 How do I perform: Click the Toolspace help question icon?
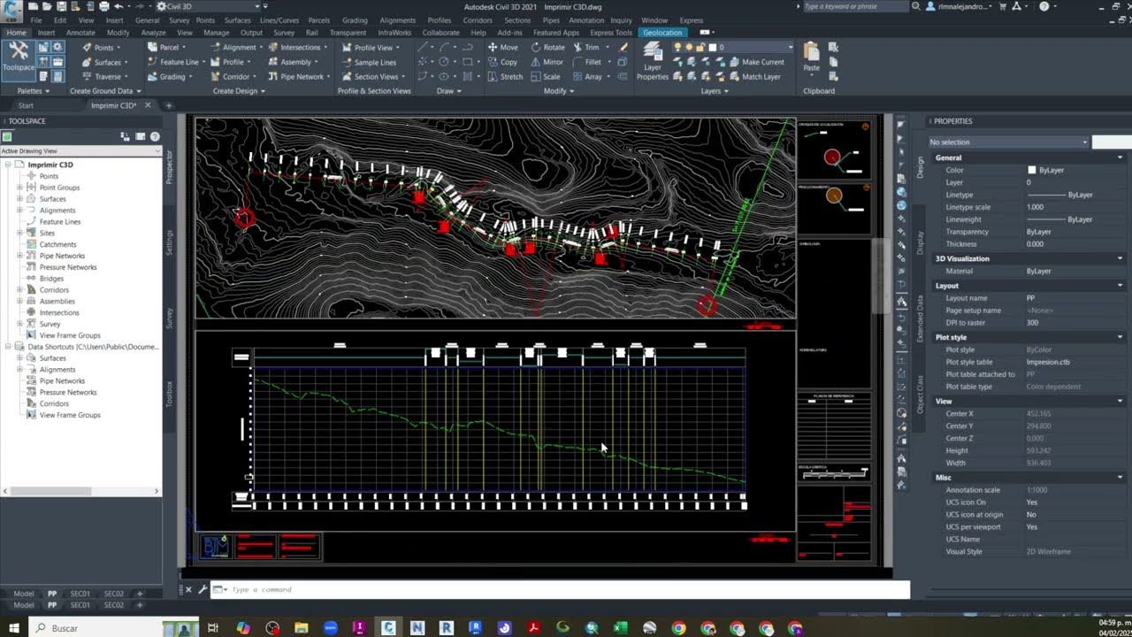[x=155, y=136]
